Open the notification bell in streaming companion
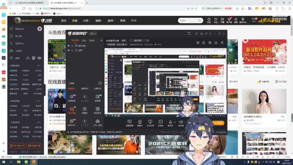The height and width of the screenshot is (165, 293). click(216, 43)
